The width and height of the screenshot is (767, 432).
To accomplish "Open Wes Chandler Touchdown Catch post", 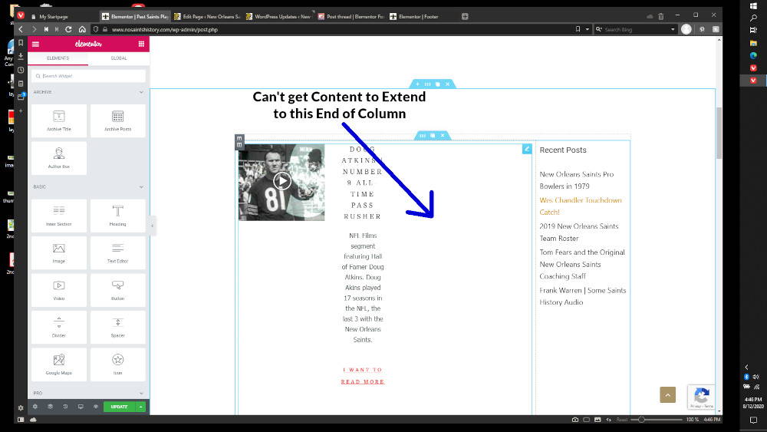I will pyautogui.click(x=580, y=206).
